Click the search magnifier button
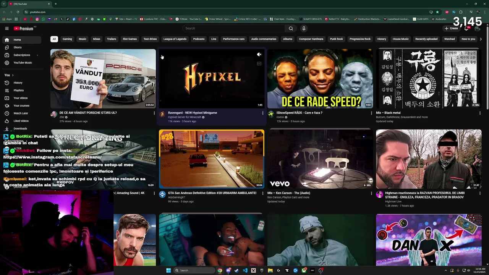Viewport: 489px width, 275px height. 291,28
